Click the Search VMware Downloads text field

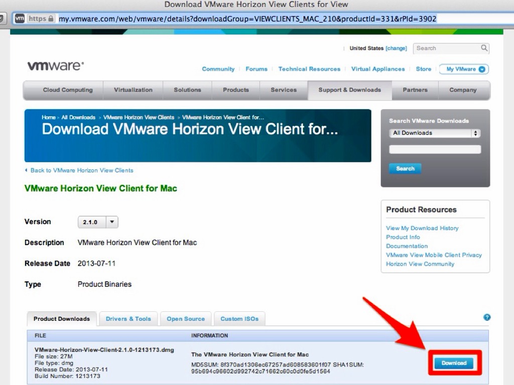[x=435, y=149]
